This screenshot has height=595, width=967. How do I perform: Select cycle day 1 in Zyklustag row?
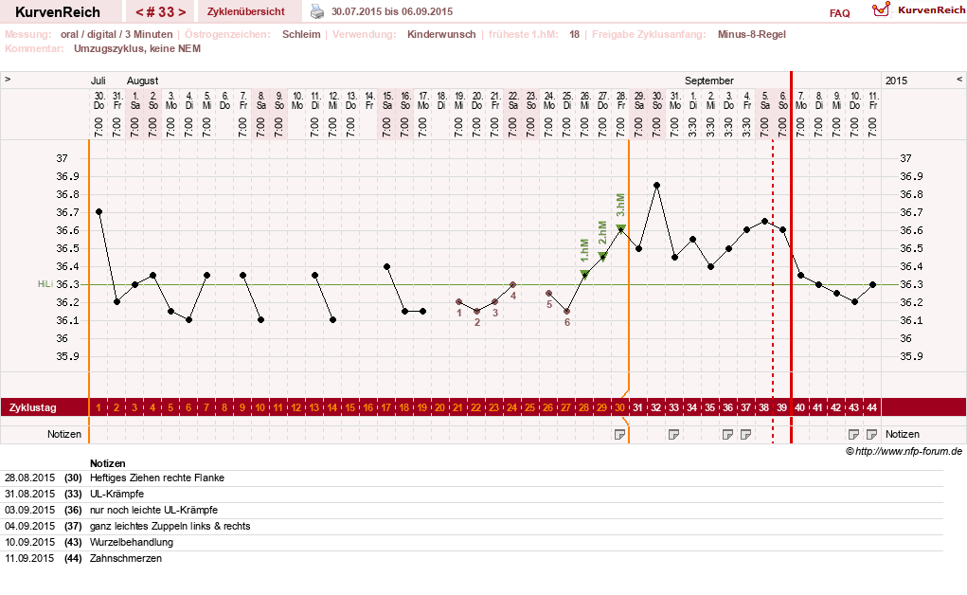click(x=98, y=407)
